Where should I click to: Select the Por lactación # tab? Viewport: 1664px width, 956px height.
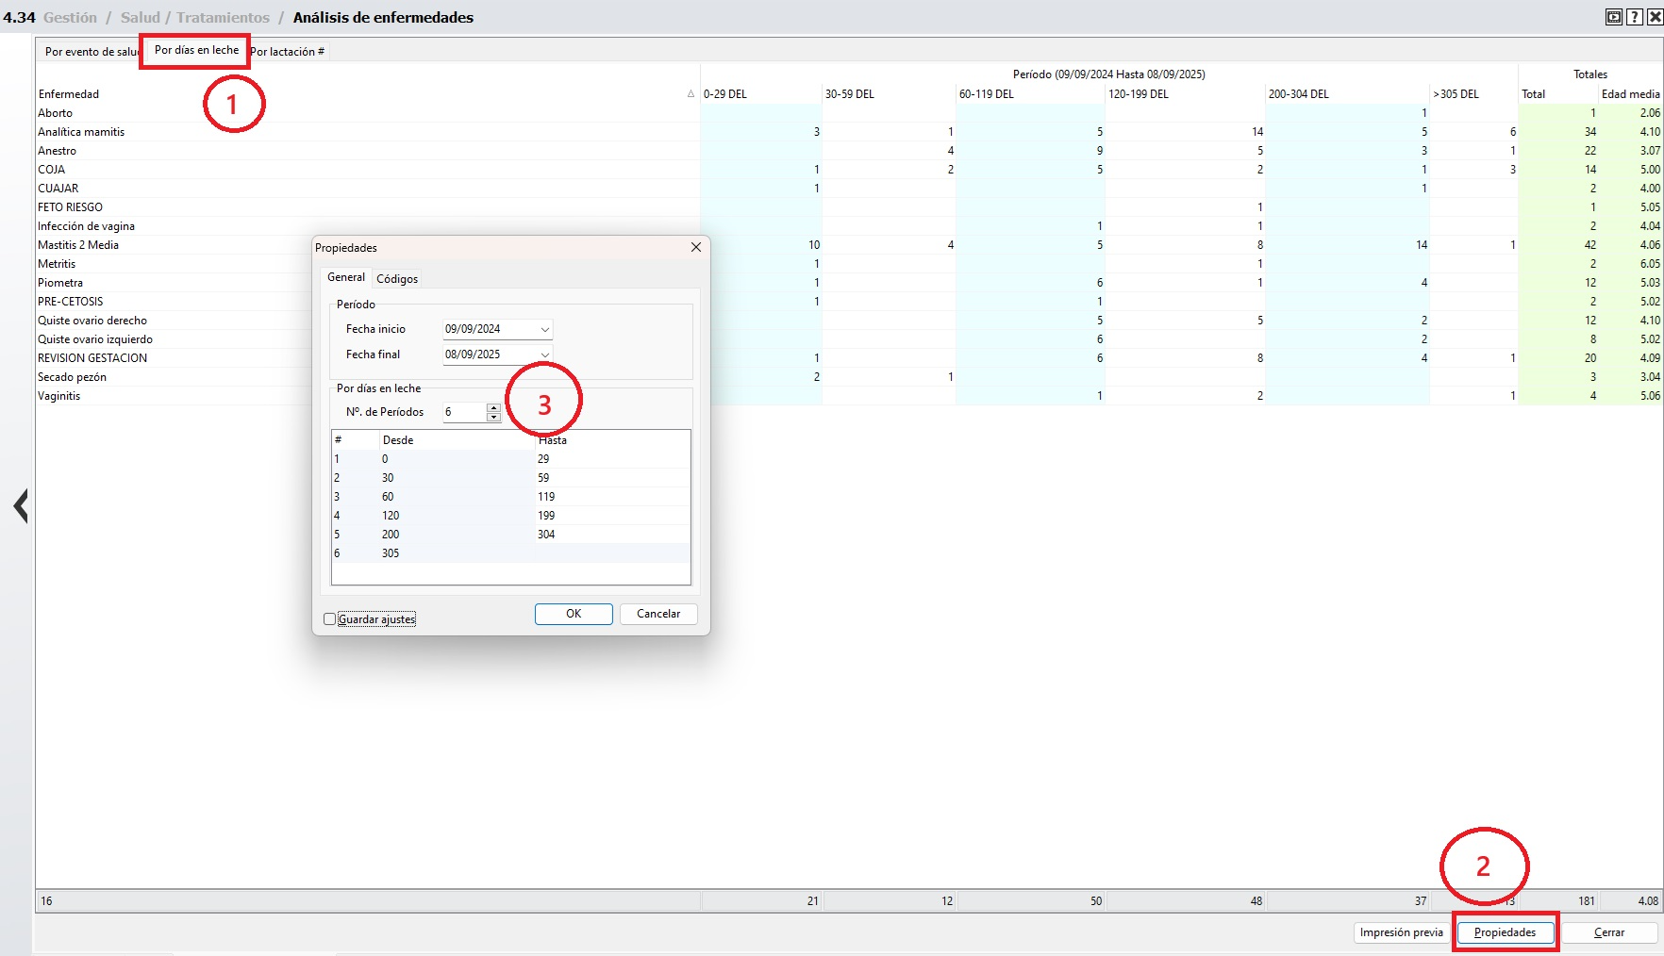pos(288,52)
